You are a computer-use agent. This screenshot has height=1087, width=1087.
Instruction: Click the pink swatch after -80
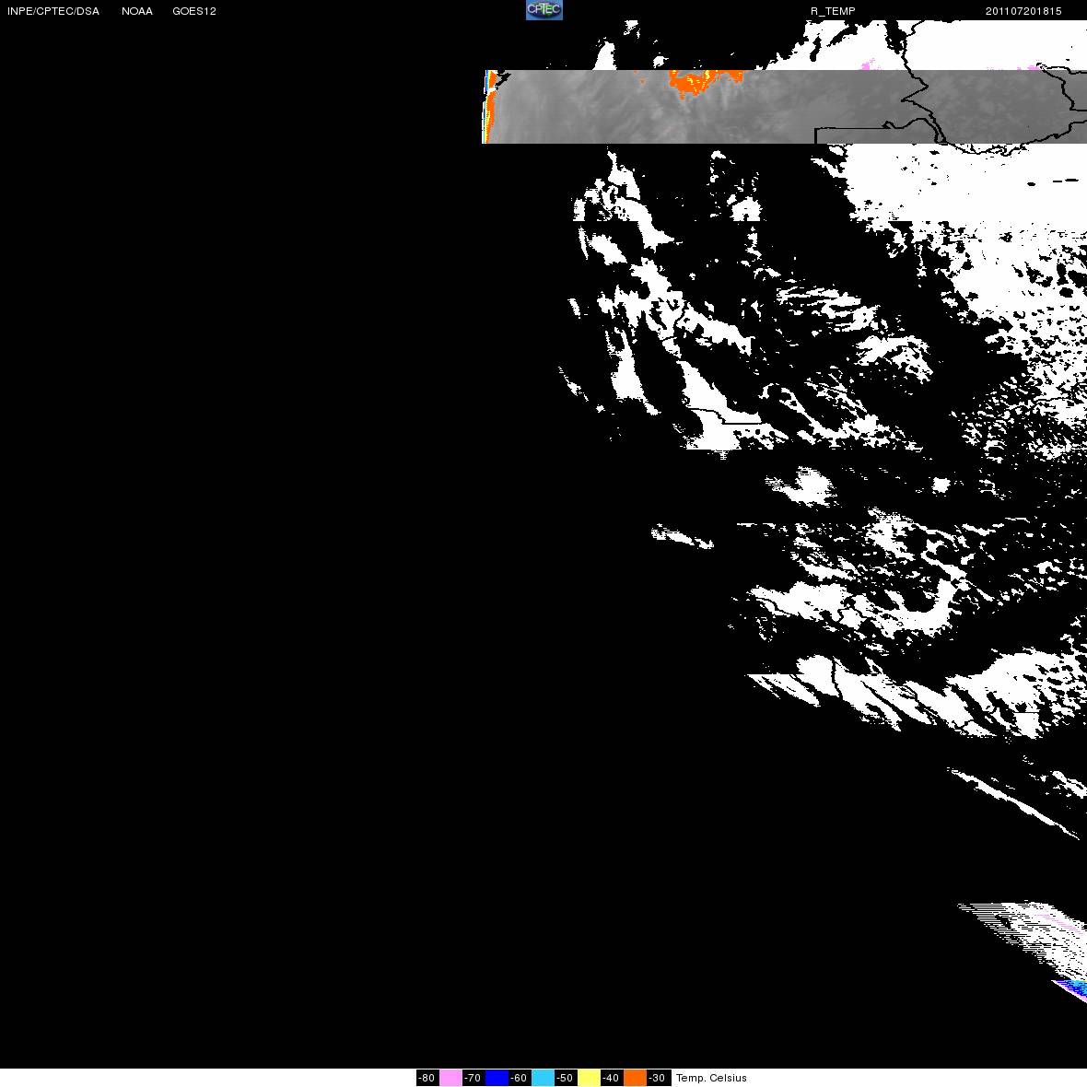[450, 1078]
